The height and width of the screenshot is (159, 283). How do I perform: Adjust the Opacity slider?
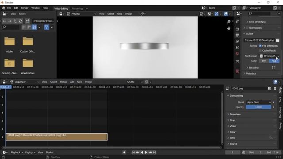[x=258, y=107]
